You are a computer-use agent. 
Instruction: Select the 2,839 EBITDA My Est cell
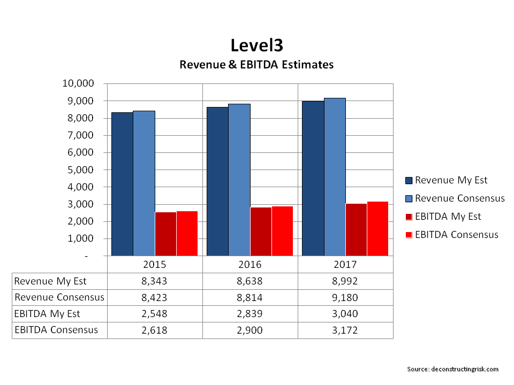pyautogui.click(x=250, y=314)
